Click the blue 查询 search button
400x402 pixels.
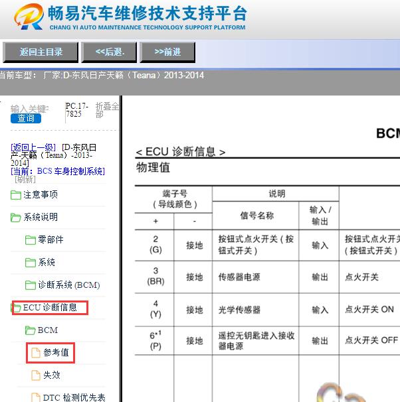pos(26,119)
